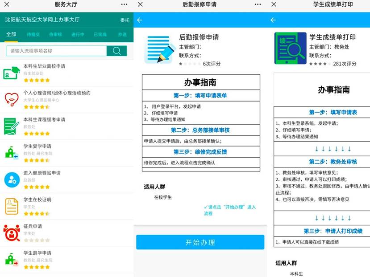Tap the 学生退学申请 school icon
Screen dimensions: 370x277
point(12,259)
